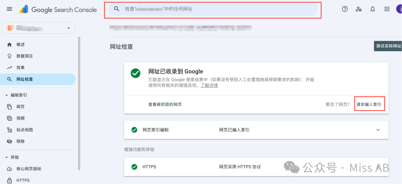The image size is (402, 184).
Task: Open the notifications bell
Action: (x=373, y=9)
